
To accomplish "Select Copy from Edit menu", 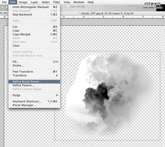I will 34,31.
